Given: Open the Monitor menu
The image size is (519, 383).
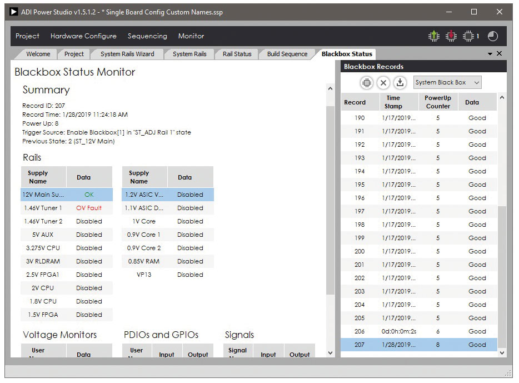Looking at the screenshot, I should pos(191,36).
